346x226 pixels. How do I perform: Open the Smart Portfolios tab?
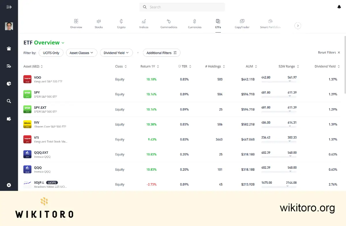(x=270, y=24)
